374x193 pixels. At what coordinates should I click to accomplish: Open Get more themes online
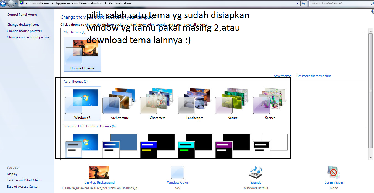tap(314, 76)
